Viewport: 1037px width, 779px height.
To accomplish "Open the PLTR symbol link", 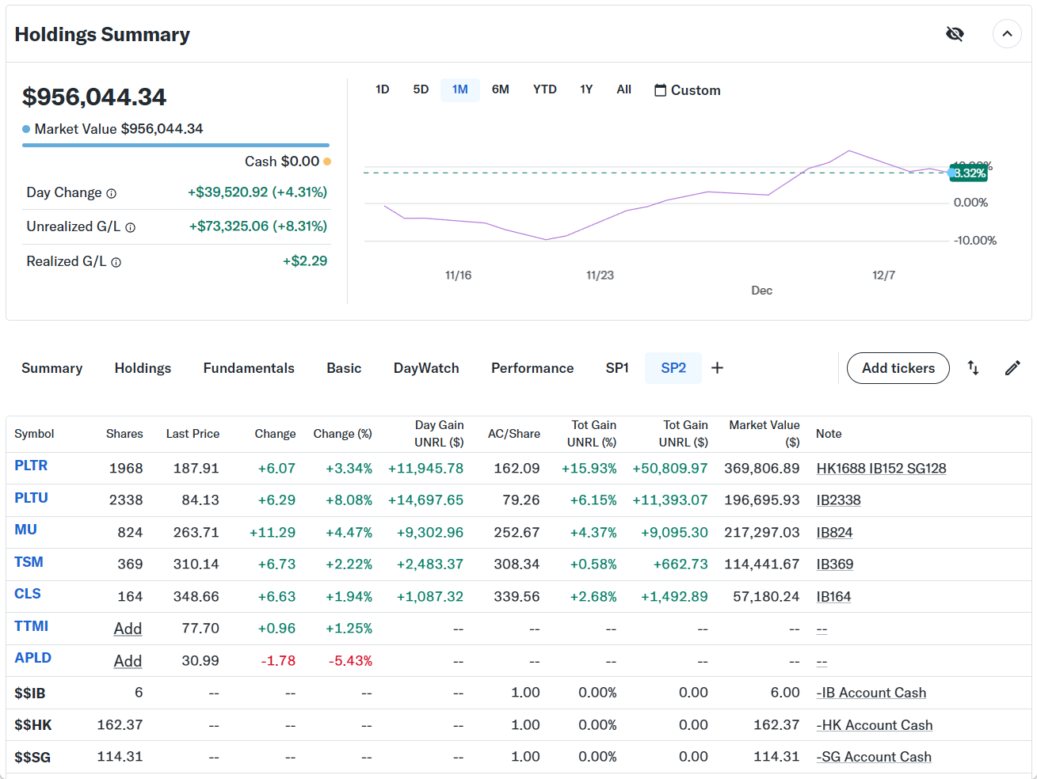I will click(x=31, y=465).
